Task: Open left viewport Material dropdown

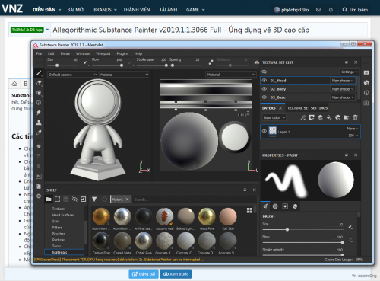Action: tap(124, 75)
